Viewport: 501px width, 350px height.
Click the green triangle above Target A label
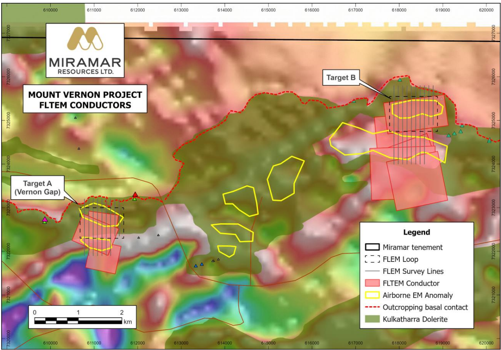[135, 199]
